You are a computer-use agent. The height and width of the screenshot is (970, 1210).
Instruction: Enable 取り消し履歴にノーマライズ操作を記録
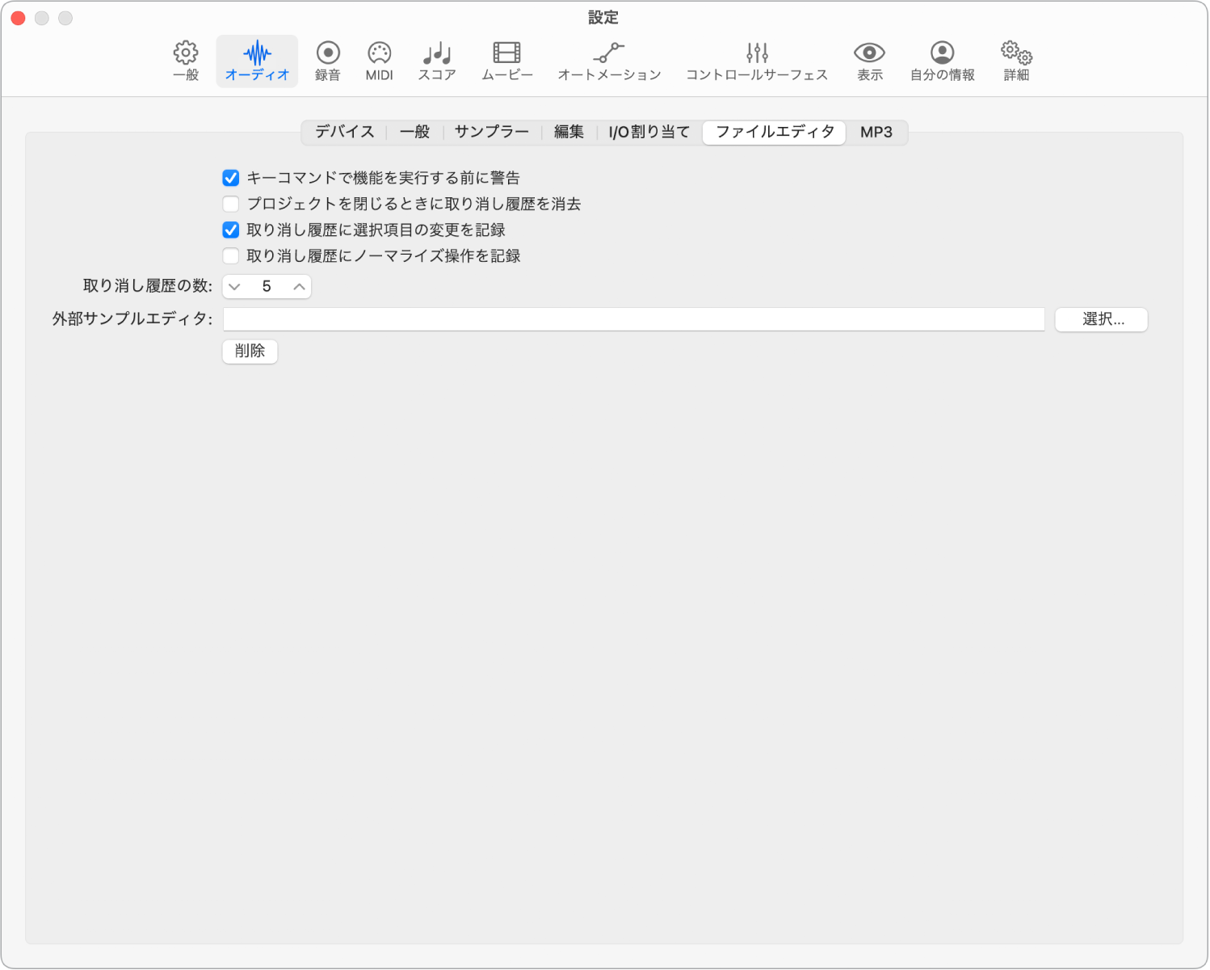click(230, 255)
